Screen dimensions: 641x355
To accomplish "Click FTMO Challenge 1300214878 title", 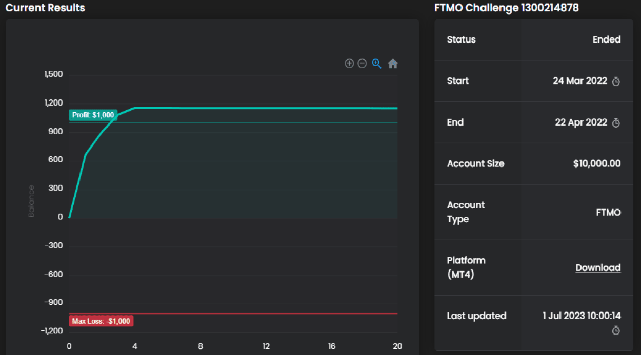I will [506, 8].
